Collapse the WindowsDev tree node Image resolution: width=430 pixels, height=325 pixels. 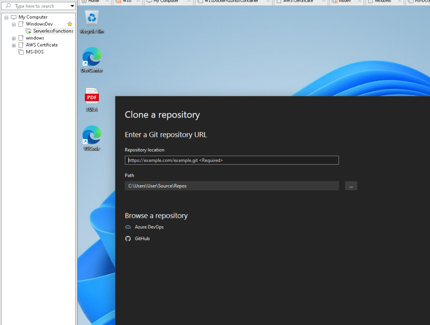pyautogui.click(x=14, y=24)
